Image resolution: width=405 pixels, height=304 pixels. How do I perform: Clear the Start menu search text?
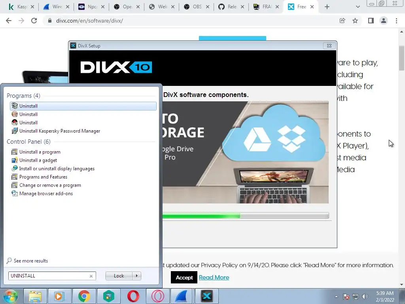(91, 276)
